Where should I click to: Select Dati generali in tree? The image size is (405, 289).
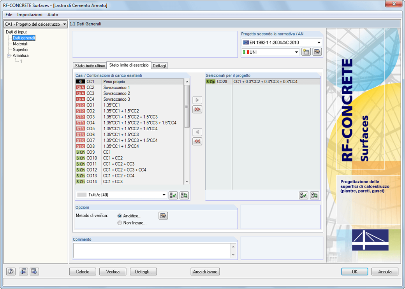coord(24,38)
